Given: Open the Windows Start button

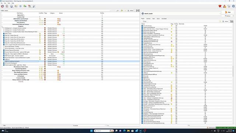Looking at the screenshot, I should (x=91, y=131).
